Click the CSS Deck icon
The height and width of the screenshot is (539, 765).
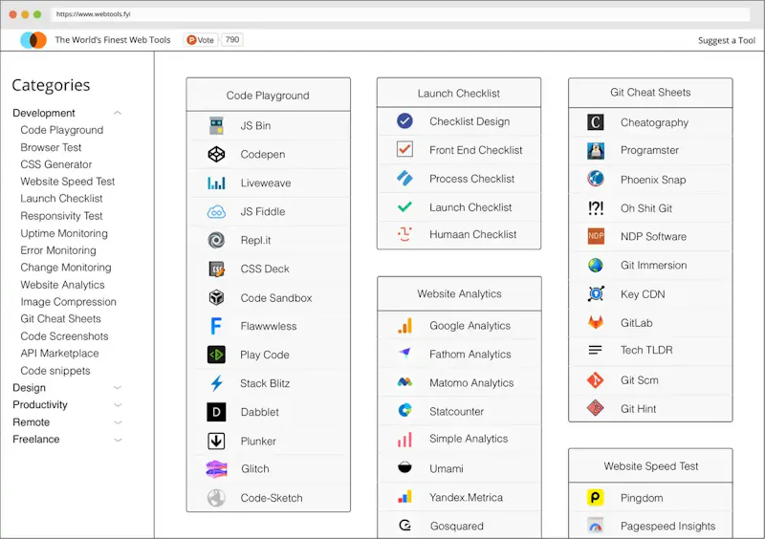click(x=216, y=269)
